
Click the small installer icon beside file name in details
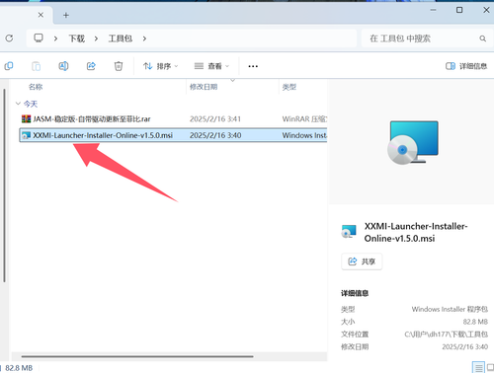point(349,232)
